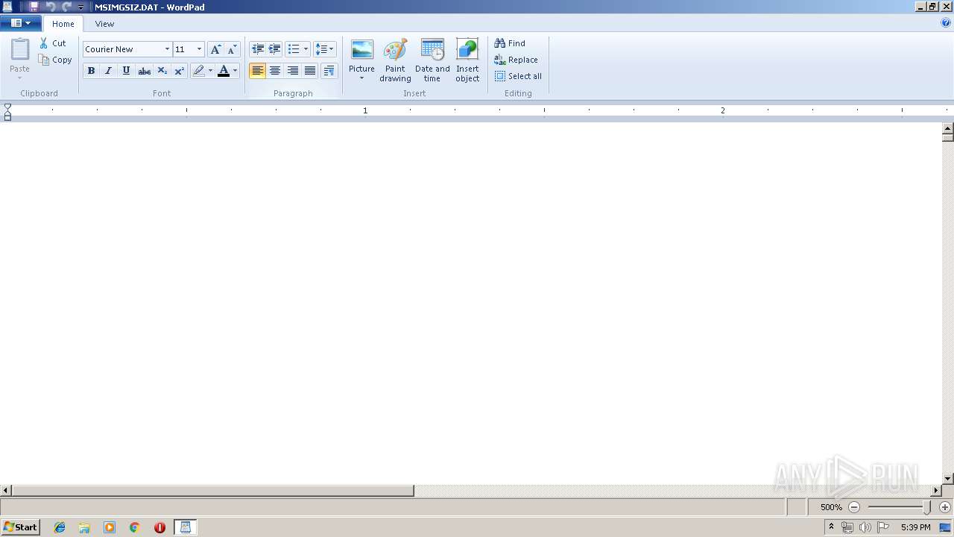Open WordPad help

(x=946, y=23)
